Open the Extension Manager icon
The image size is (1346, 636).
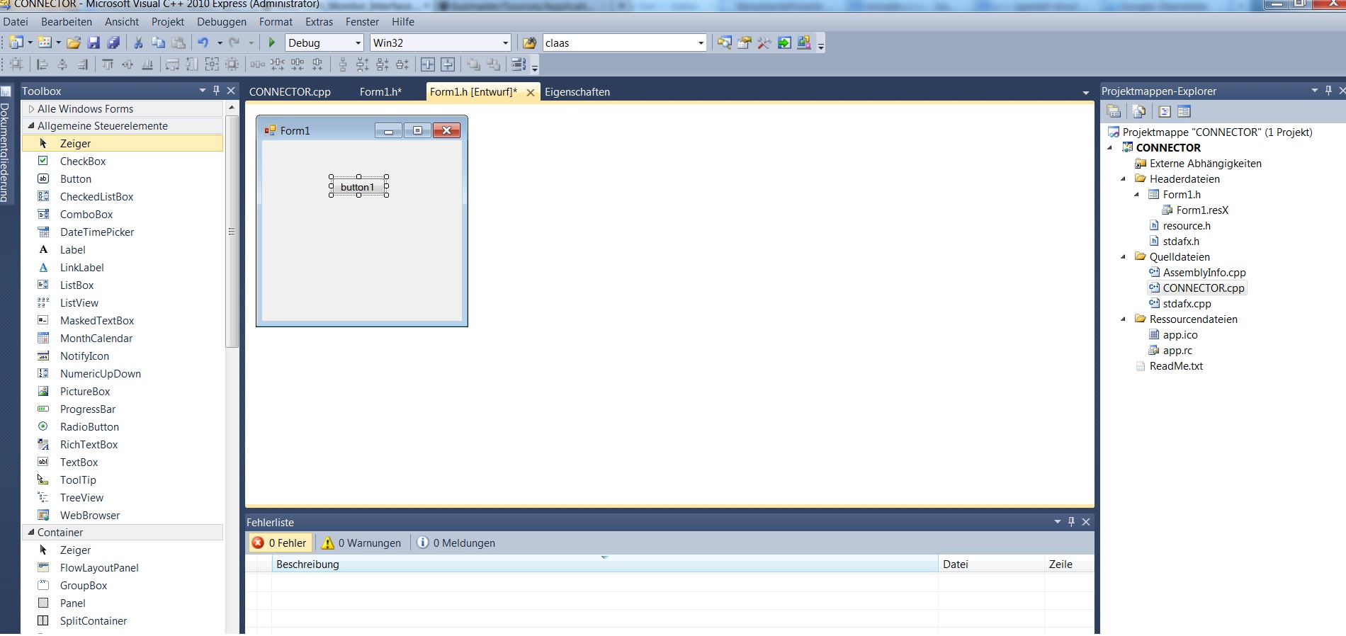(804, 42)
